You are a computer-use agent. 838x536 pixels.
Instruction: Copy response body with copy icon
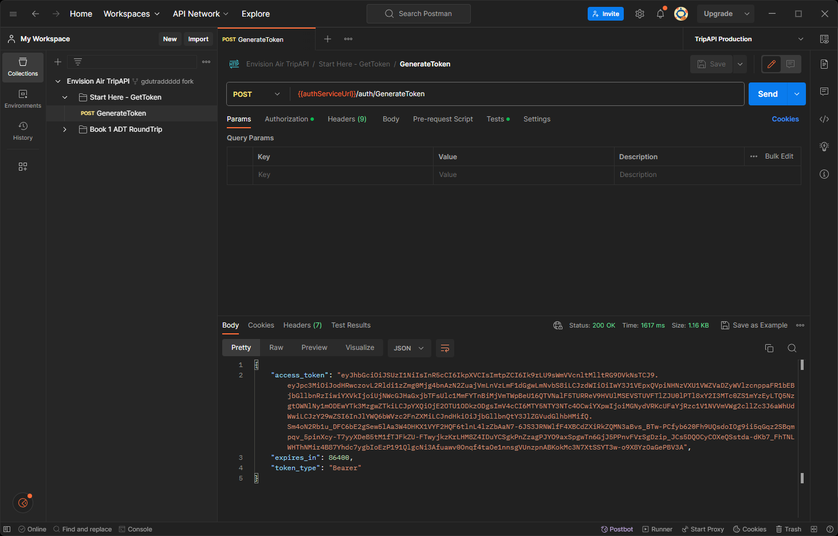point(769,348)
